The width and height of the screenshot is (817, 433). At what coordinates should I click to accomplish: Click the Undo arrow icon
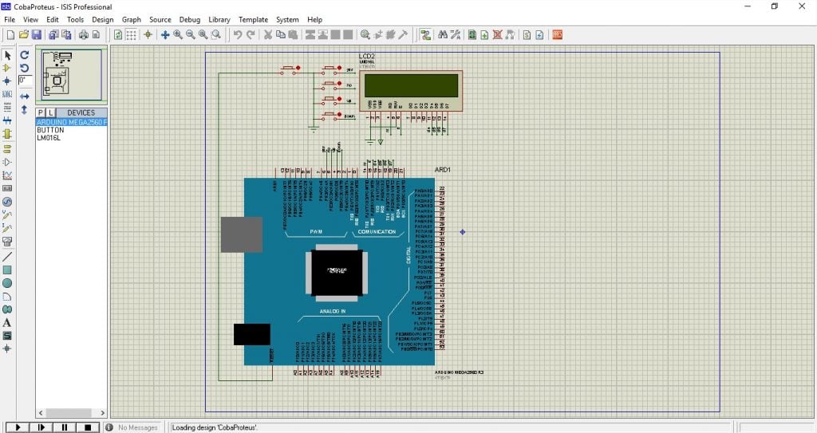coord(238,35)
